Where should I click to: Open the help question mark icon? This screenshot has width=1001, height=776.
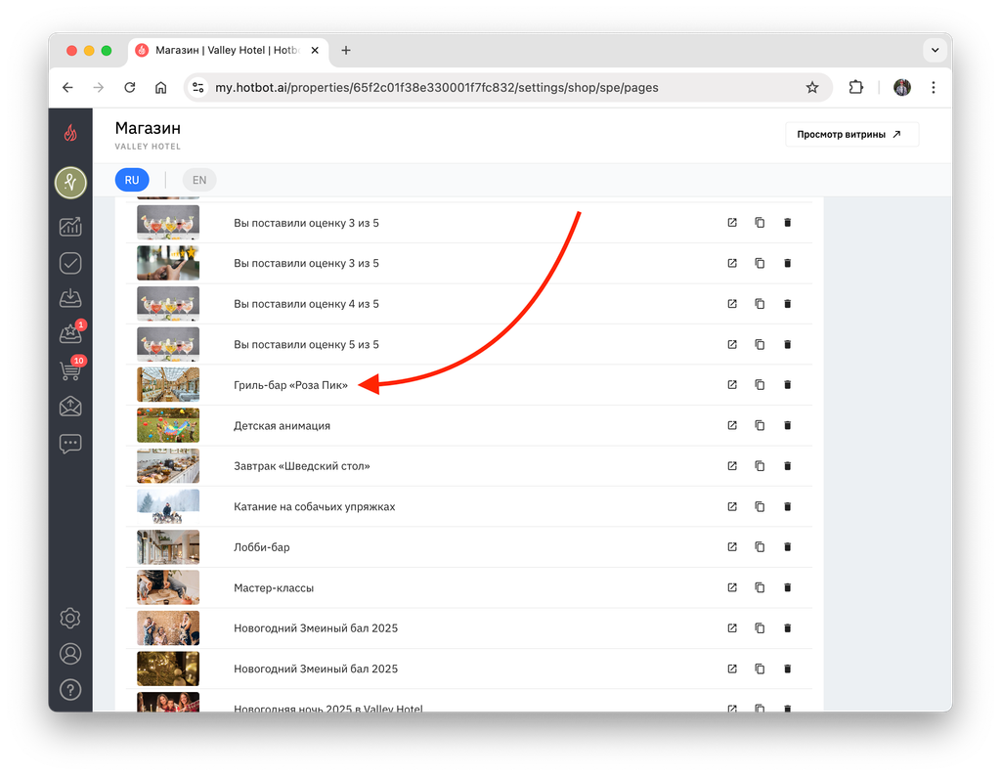(70, 690)
